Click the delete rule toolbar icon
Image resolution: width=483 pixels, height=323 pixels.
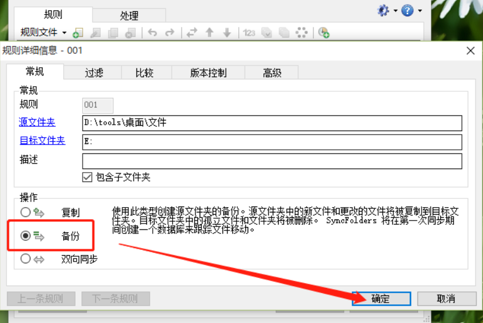click(131, 33)
